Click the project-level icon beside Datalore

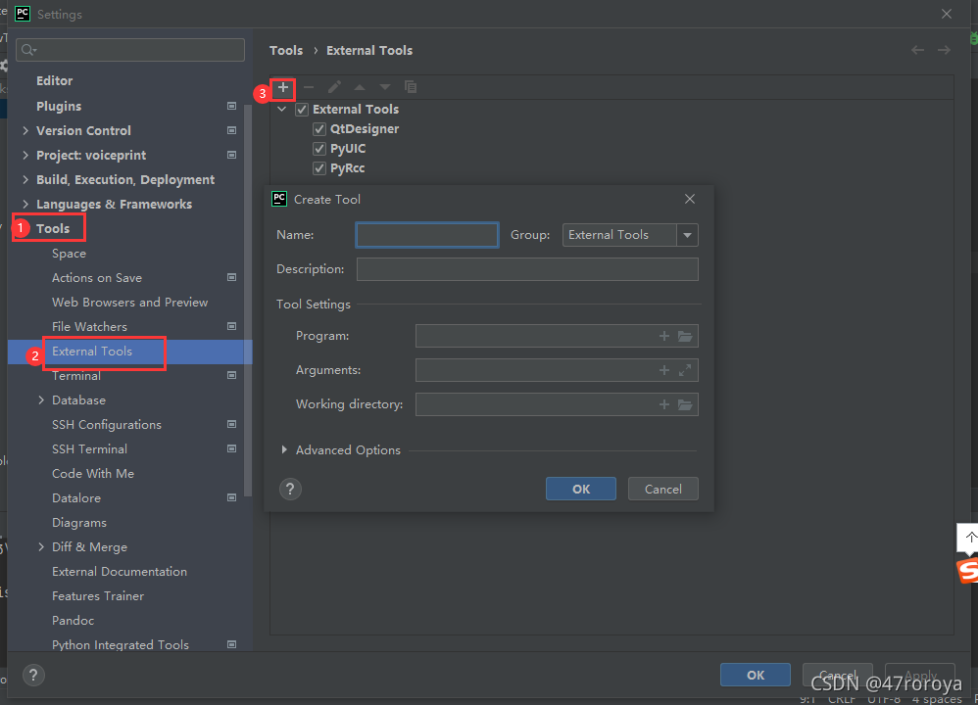coord(231,497)
